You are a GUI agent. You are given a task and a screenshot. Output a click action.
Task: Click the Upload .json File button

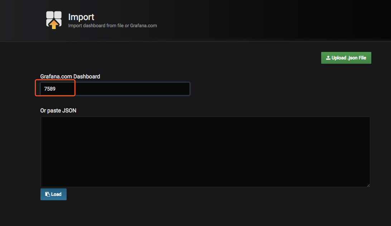pyautogui.click(x=346, y=58)
